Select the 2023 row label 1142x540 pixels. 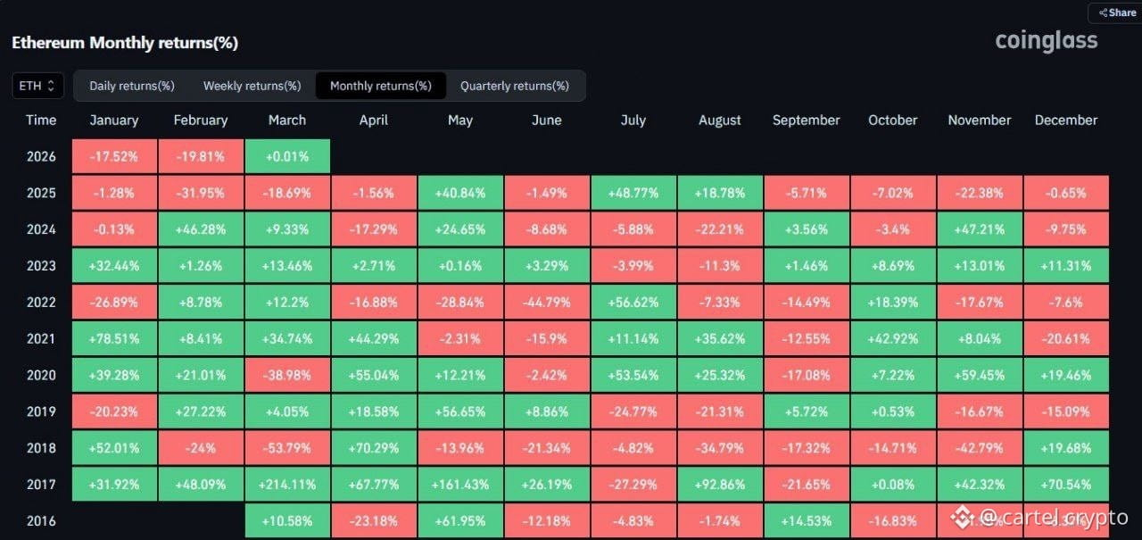(x=41, y=266)
